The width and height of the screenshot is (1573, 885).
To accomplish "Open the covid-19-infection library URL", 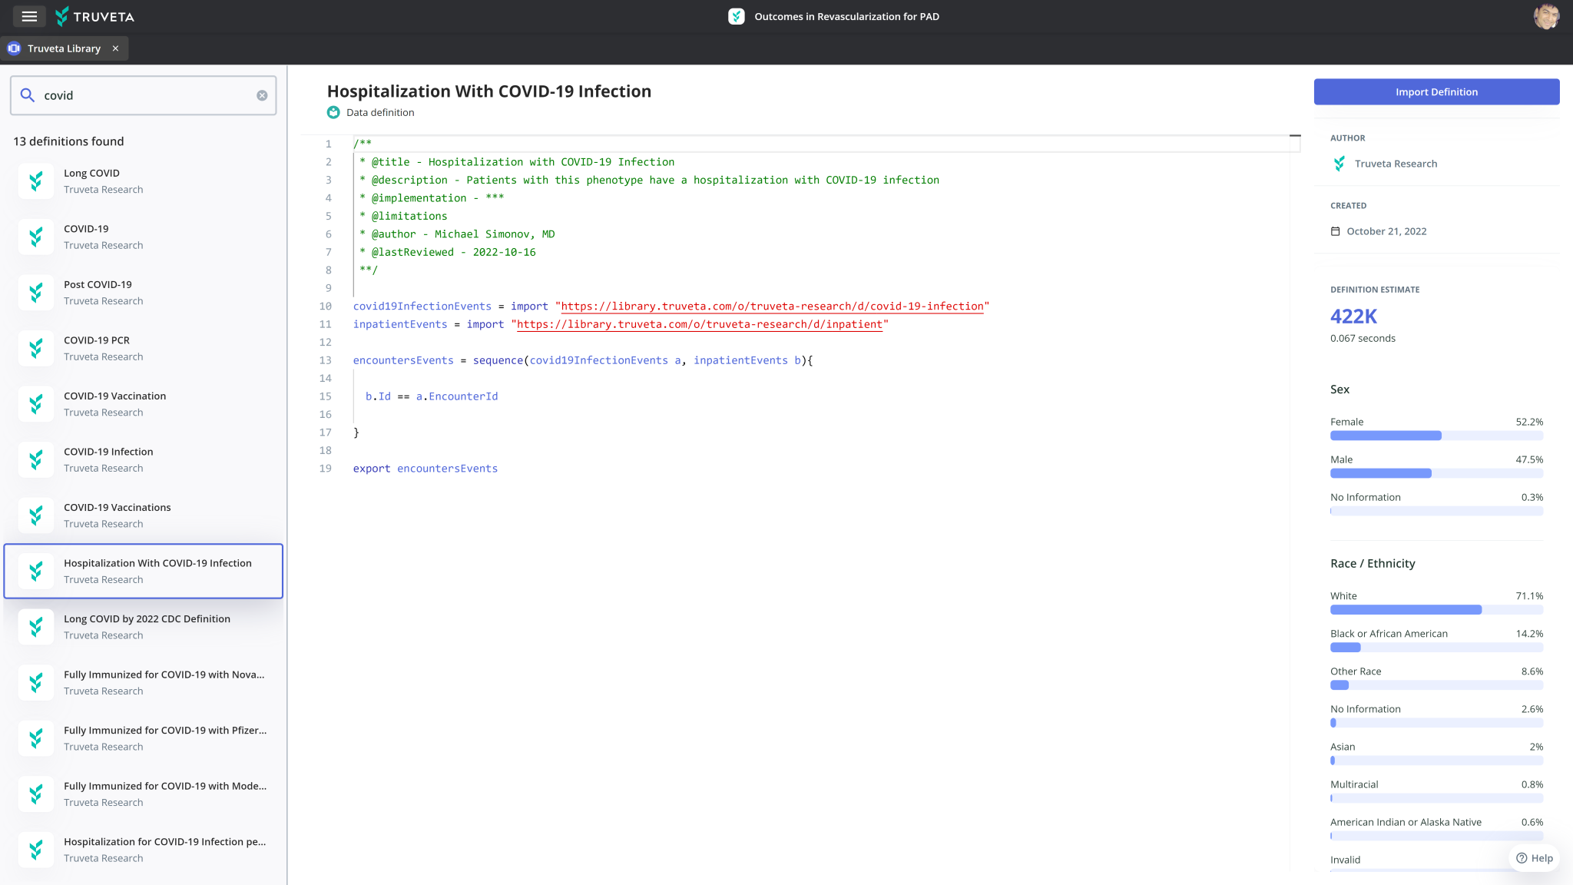I will 772,307.
